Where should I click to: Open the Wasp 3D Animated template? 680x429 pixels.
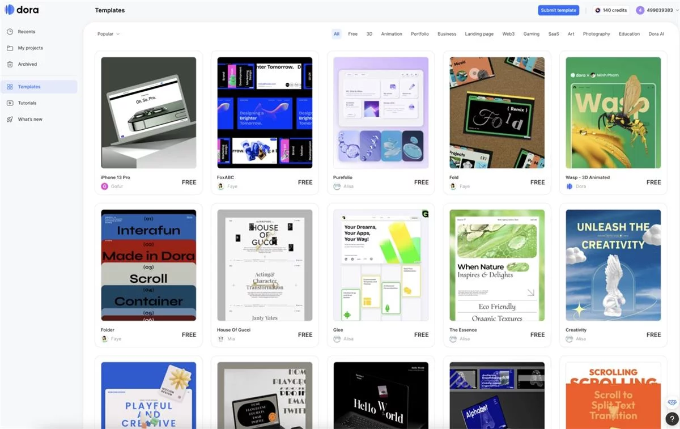tap(613, 112)
